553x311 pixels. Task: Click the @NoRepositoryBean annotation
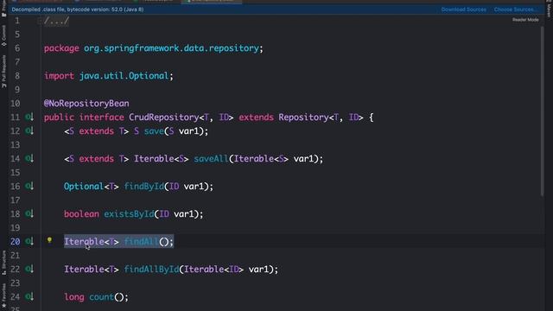click(86, 104)
